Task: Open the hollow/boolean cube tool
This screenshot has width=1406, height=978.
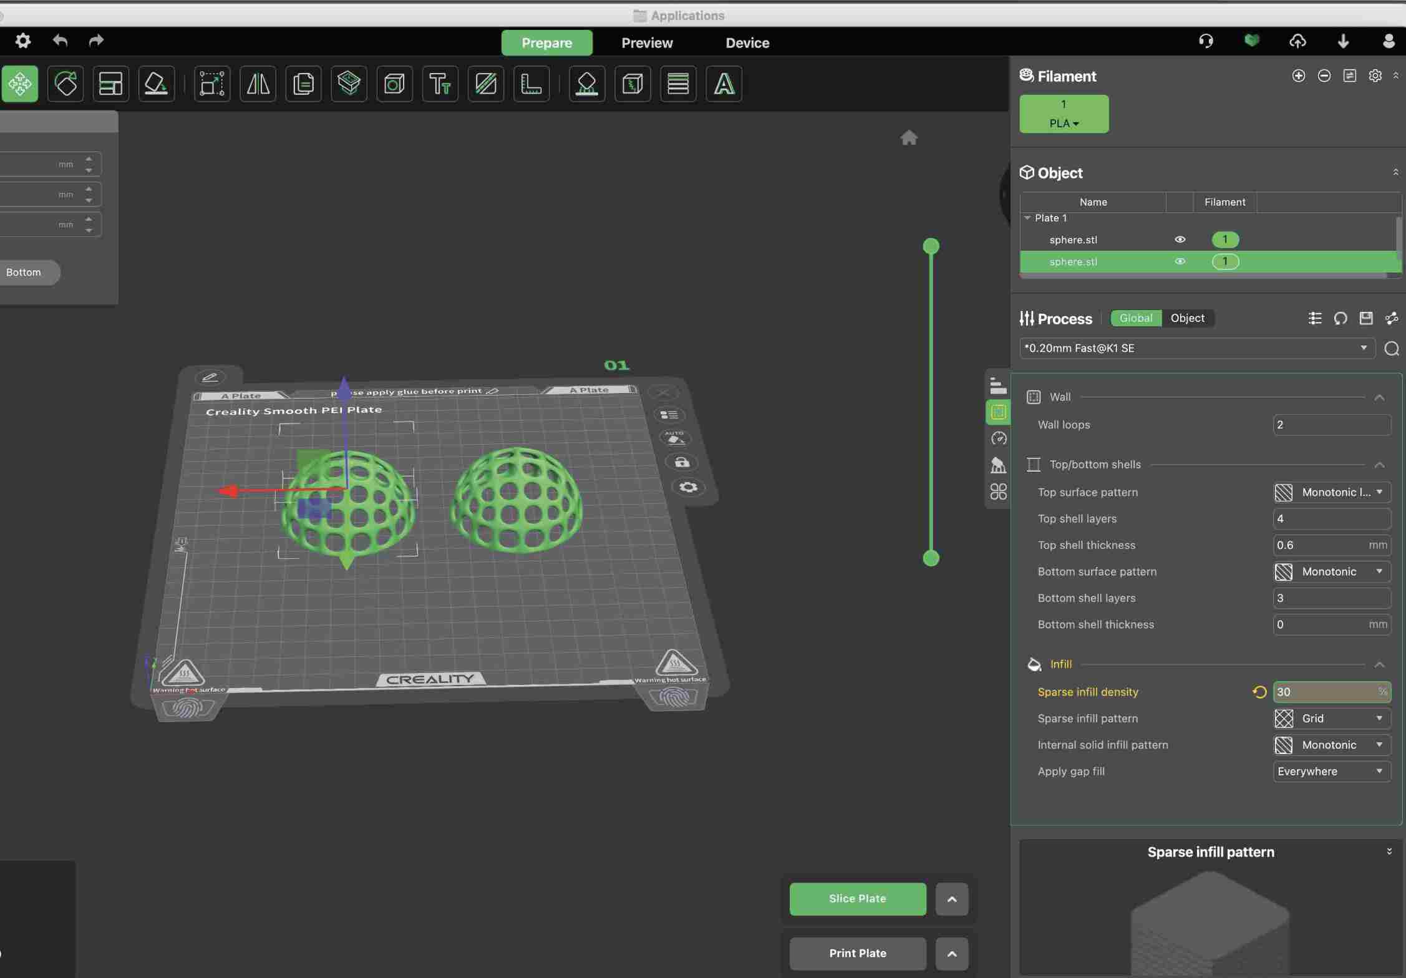Action: [394, 84]
